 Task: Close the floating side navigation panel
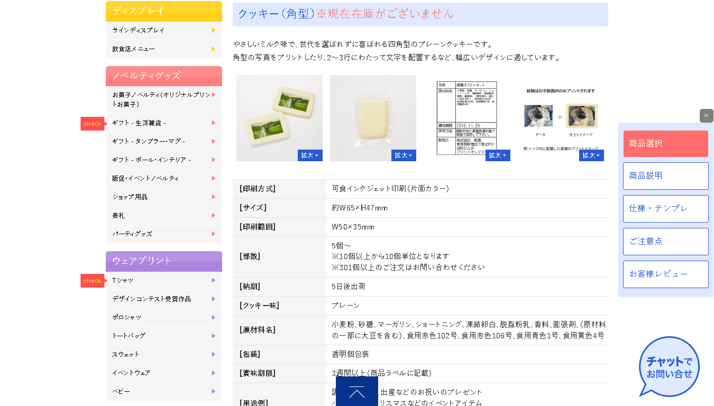point(706,116)
